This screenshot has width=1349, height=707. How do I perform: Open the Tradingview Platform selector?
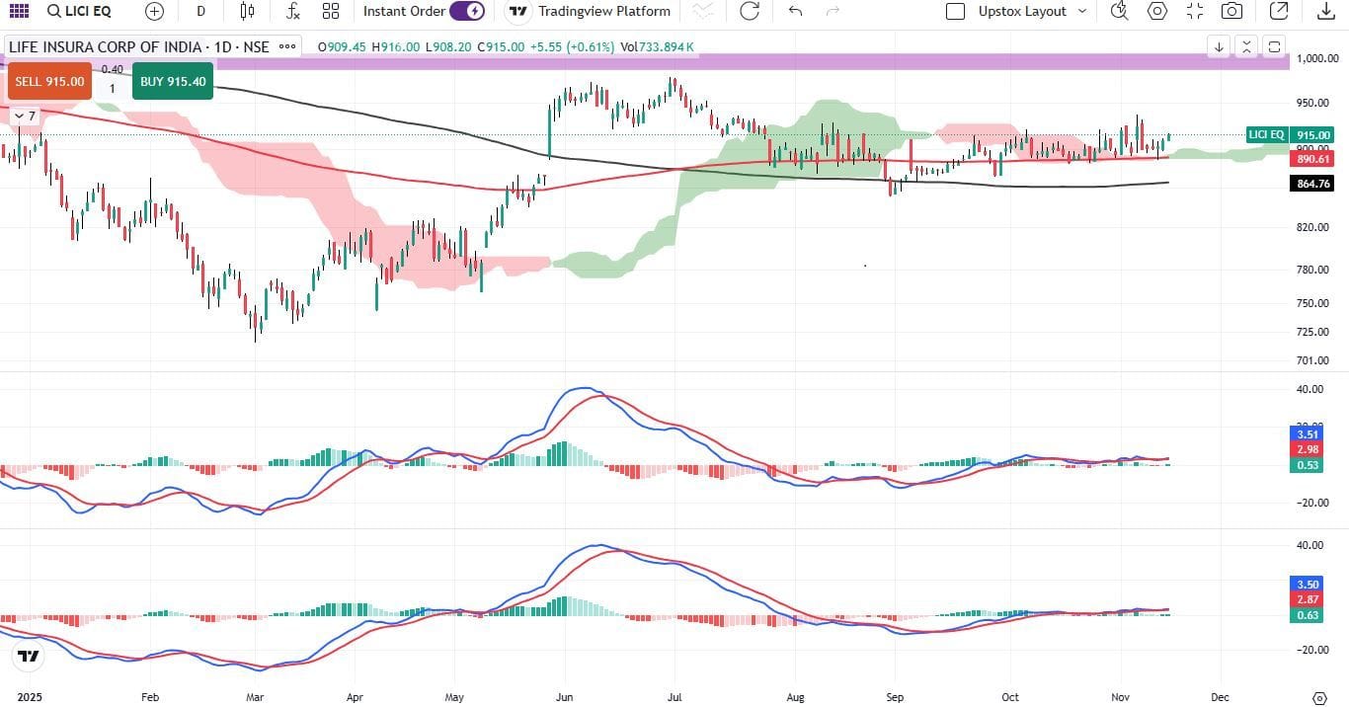[590, 11]
